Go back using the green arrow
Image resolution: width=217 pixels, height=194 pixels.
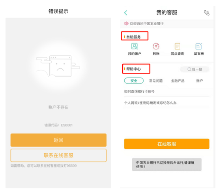pos(125,13)
